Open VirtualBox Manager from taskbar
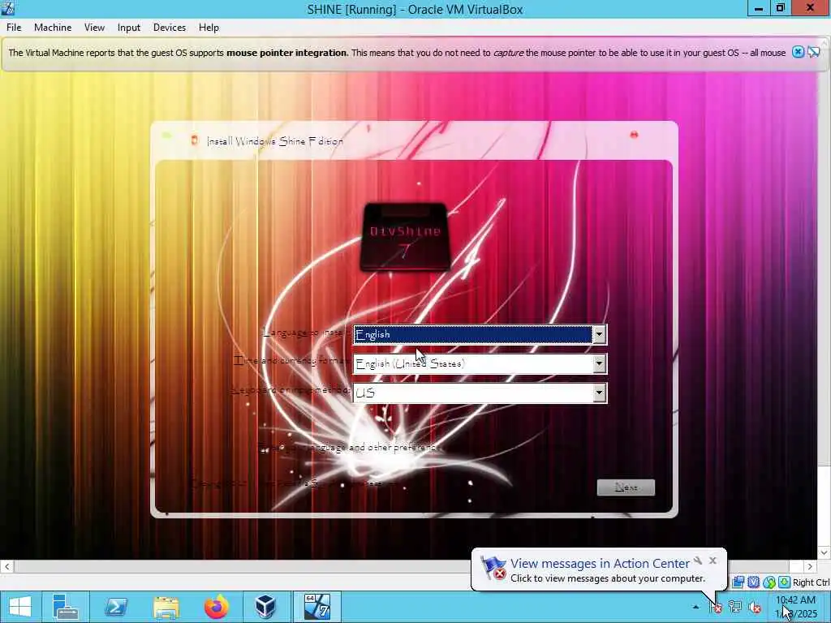 265,607
